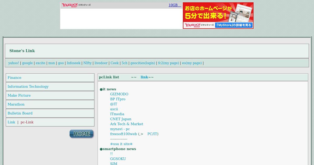Open the Infoseek link

pyautogui.click(x=74, y=63)
